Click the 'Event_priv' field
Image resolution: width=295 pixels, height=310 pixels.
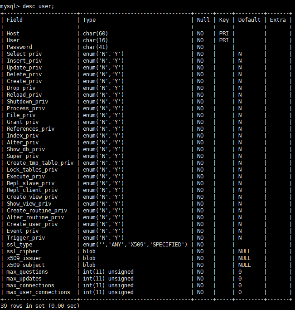tap(23, 231)
